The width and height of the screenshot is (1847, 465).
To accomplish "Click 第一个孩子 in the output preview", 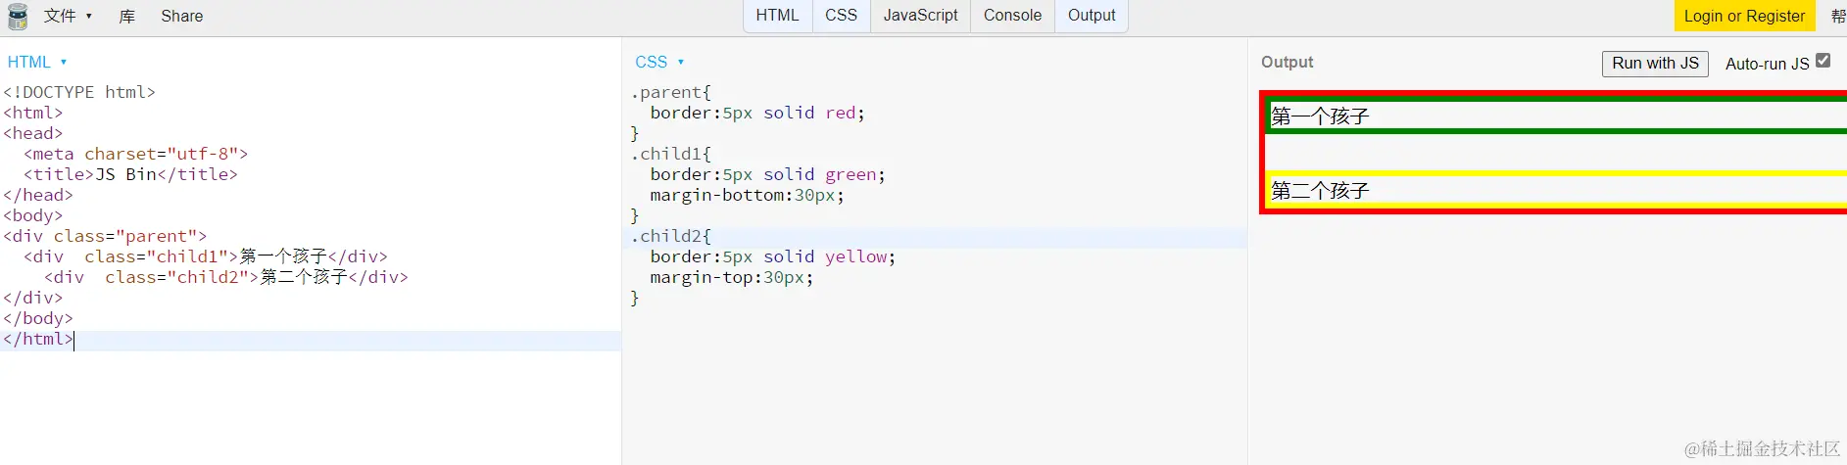I will [1320, 116].
